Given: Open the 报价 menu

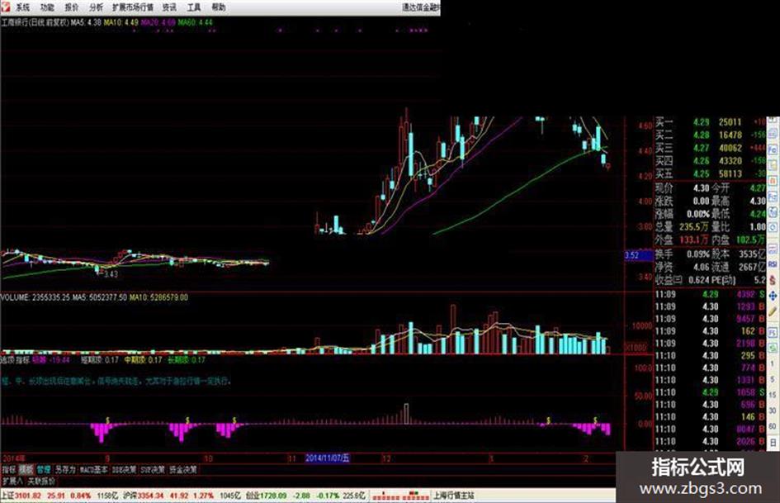Looking at the screenshot, I should click(72, 7).
